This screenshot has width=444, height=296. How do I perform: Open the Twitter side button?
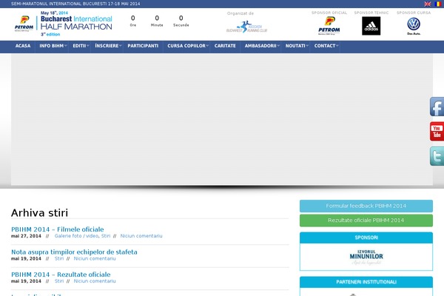pyautogui.click(x=437, y=156)
